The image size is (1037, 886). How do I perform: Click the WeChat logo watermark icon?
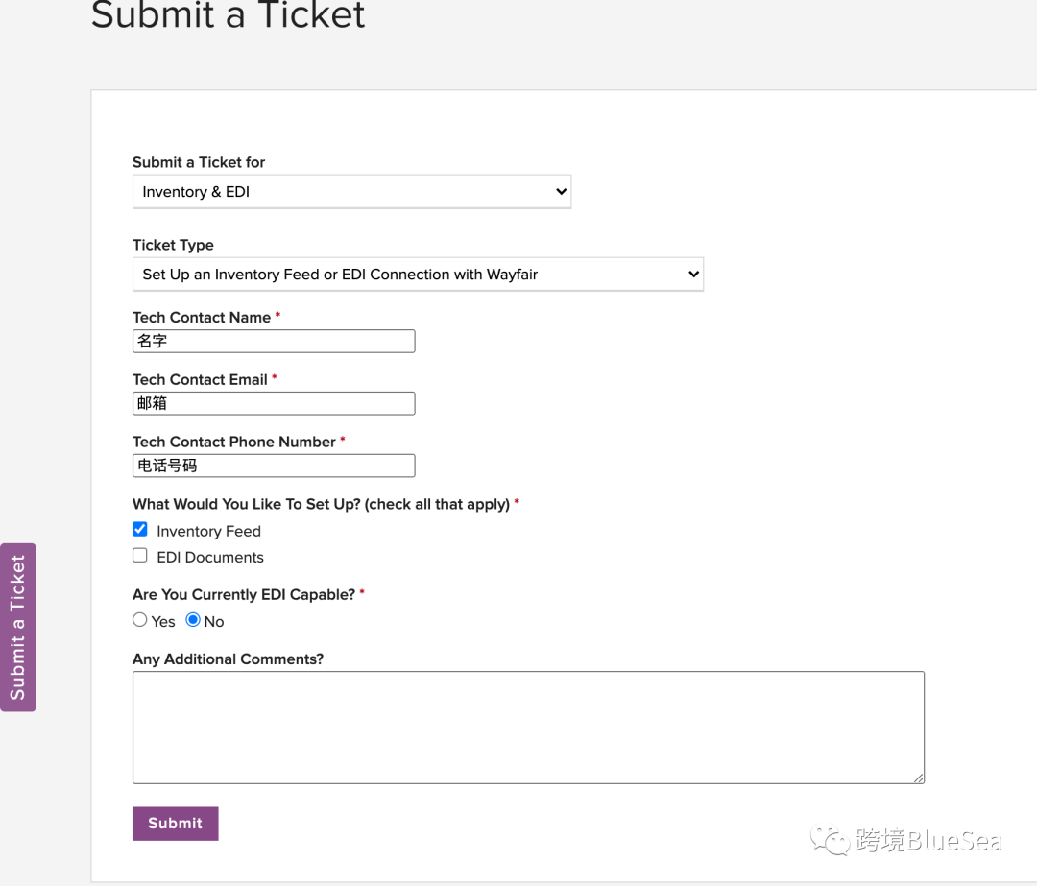coord(830,842)
